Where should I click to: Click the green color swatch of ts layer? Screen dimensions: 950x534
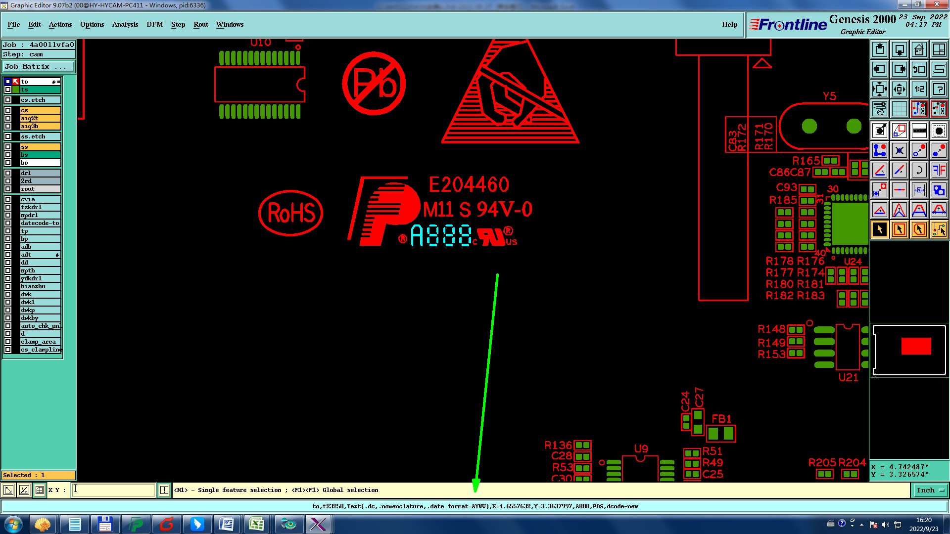16,89
